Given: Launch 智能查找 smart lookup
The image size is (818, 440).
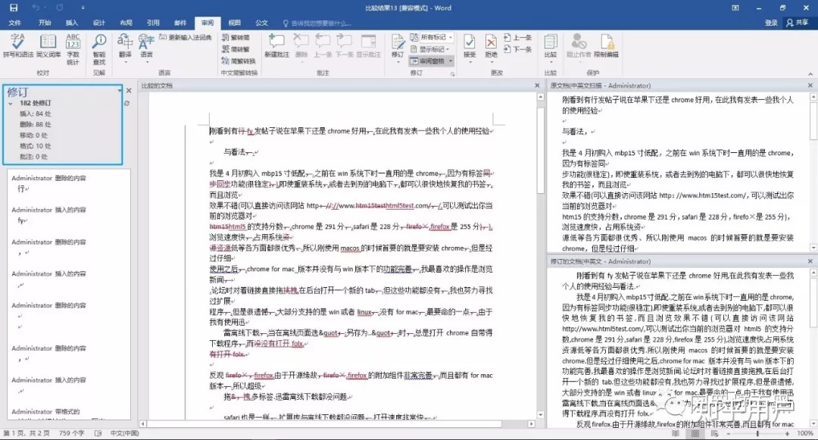Looking at the screenshot, I should (x=99, y=49).
